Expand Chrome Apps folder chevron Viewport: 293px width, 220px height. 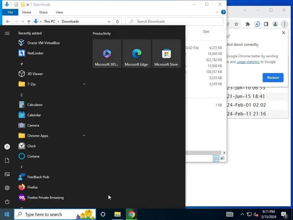(x=84, y=135)
